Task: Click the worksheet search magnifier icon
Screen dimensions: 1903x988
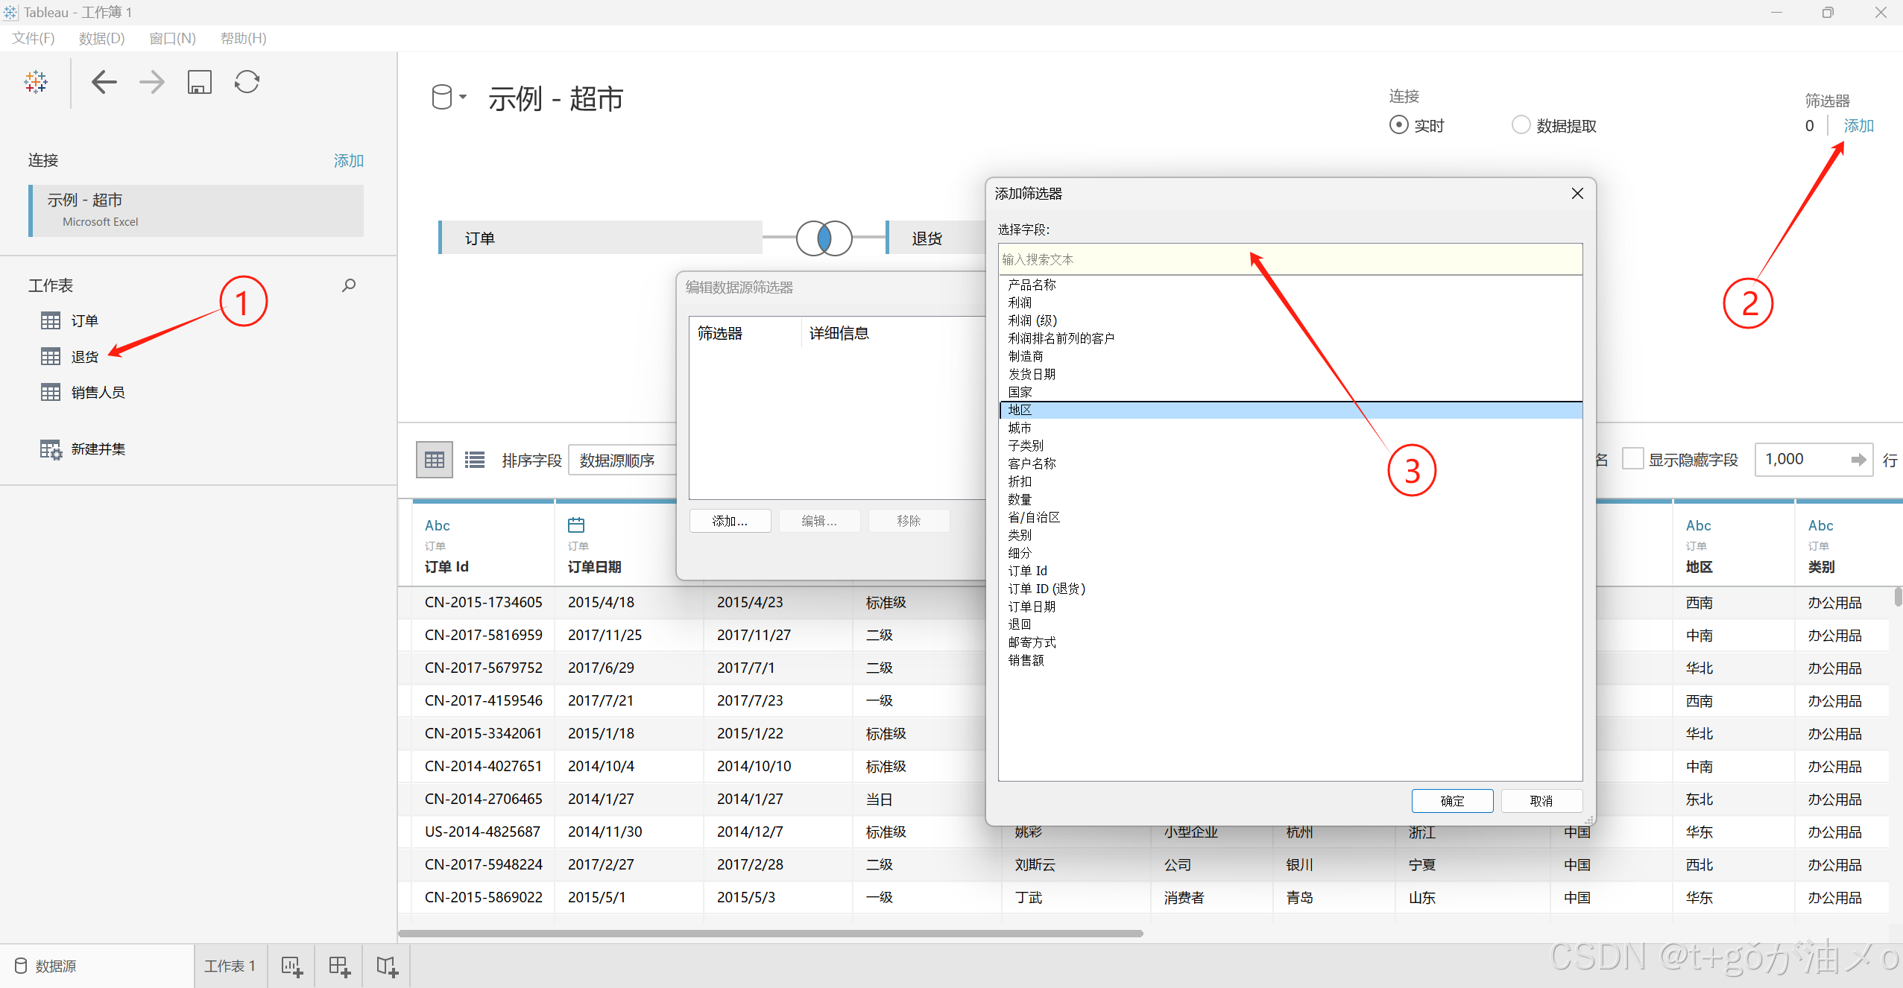Action: pos(348,285)
